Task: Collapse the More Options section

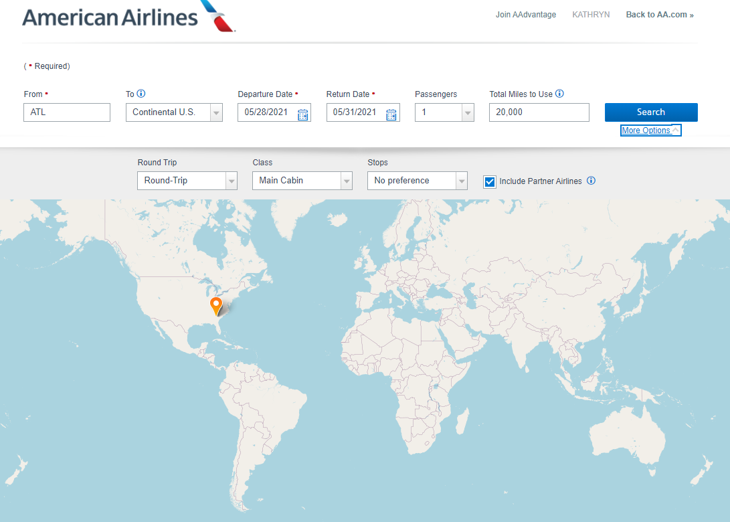Action: coord(650,130)
